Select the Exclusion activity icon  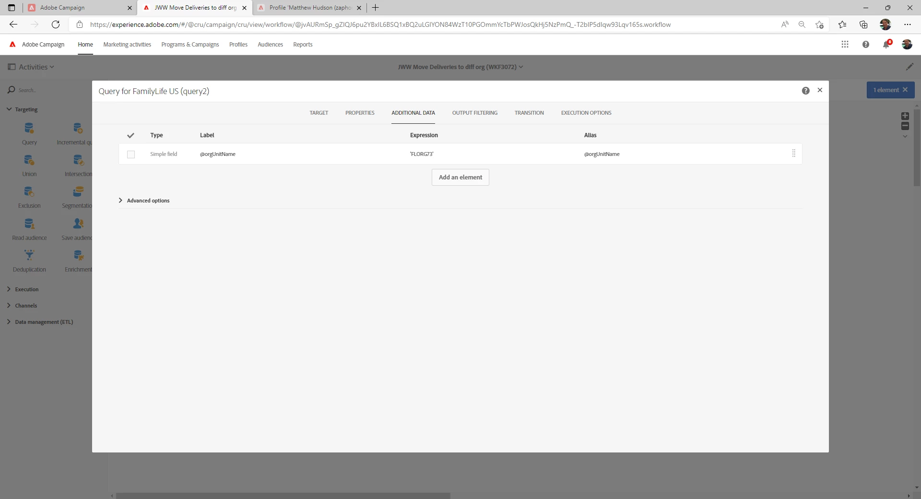[x=29, y=192]
